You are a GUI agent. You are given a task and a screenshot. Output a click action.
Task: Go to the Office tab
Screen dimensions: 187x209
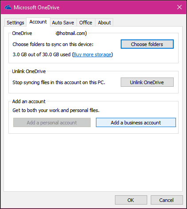tap(86, 23)
